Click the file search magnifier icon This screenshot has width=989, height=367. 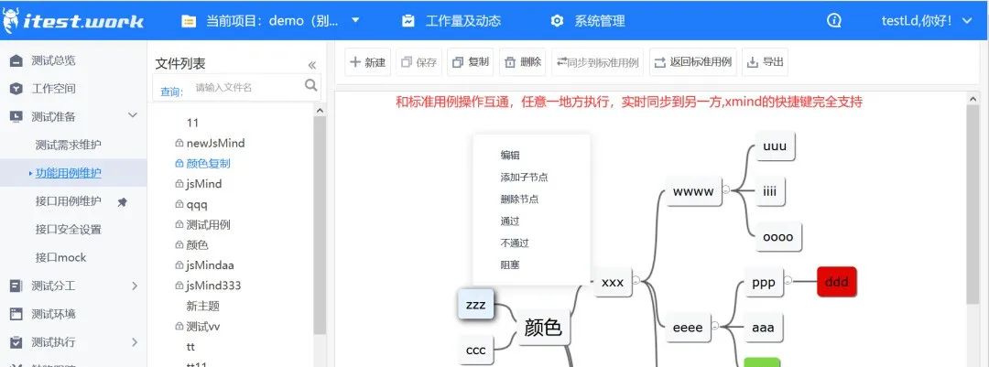click(x=311, y=85)
